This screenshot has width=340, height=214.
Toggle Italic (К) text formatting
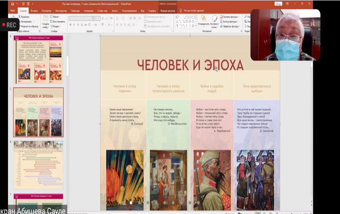(74, 25)
